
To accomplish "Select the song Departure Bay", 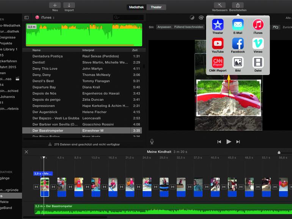I will tap(44, 87).
